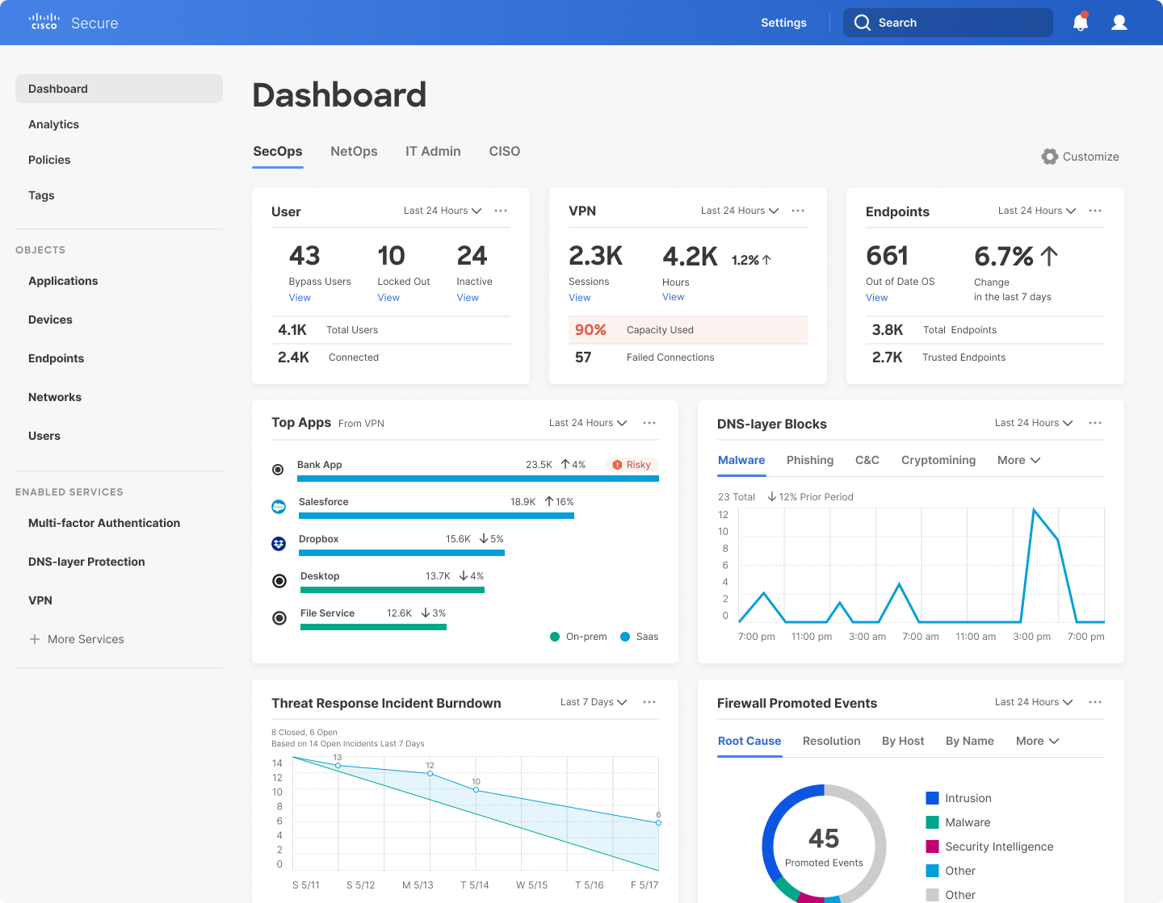
Task: Select the By Host tab
Action: pos(903,741)
